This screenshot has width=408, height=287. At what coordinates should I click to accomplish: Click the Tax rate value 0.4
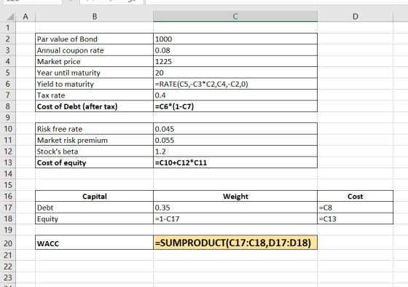[x=235, y=95]
